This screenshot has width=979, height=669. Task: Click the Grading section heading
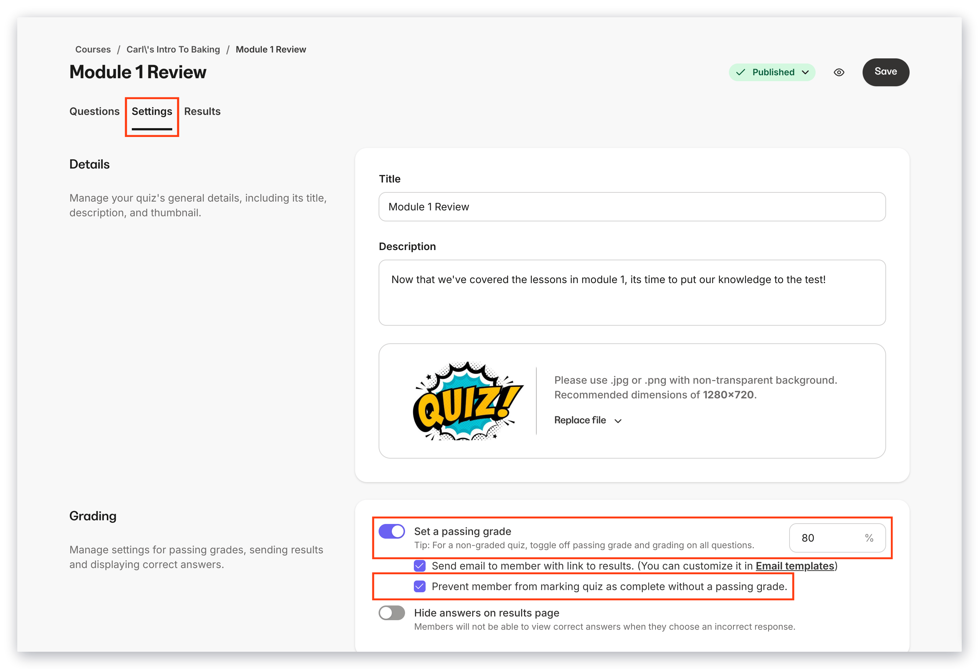(93, 516)
